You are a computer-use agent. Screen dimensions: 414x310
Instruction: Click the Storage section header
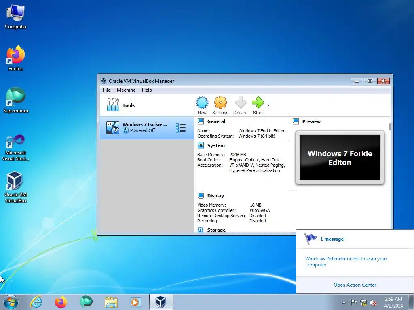pos(216,230)
